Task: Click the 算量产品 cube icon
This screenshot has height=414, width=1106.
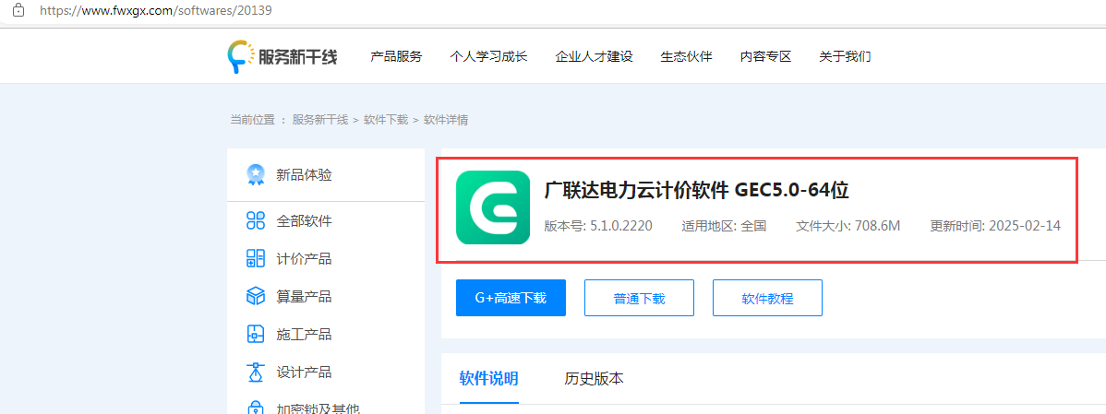Action: (256, 296)
